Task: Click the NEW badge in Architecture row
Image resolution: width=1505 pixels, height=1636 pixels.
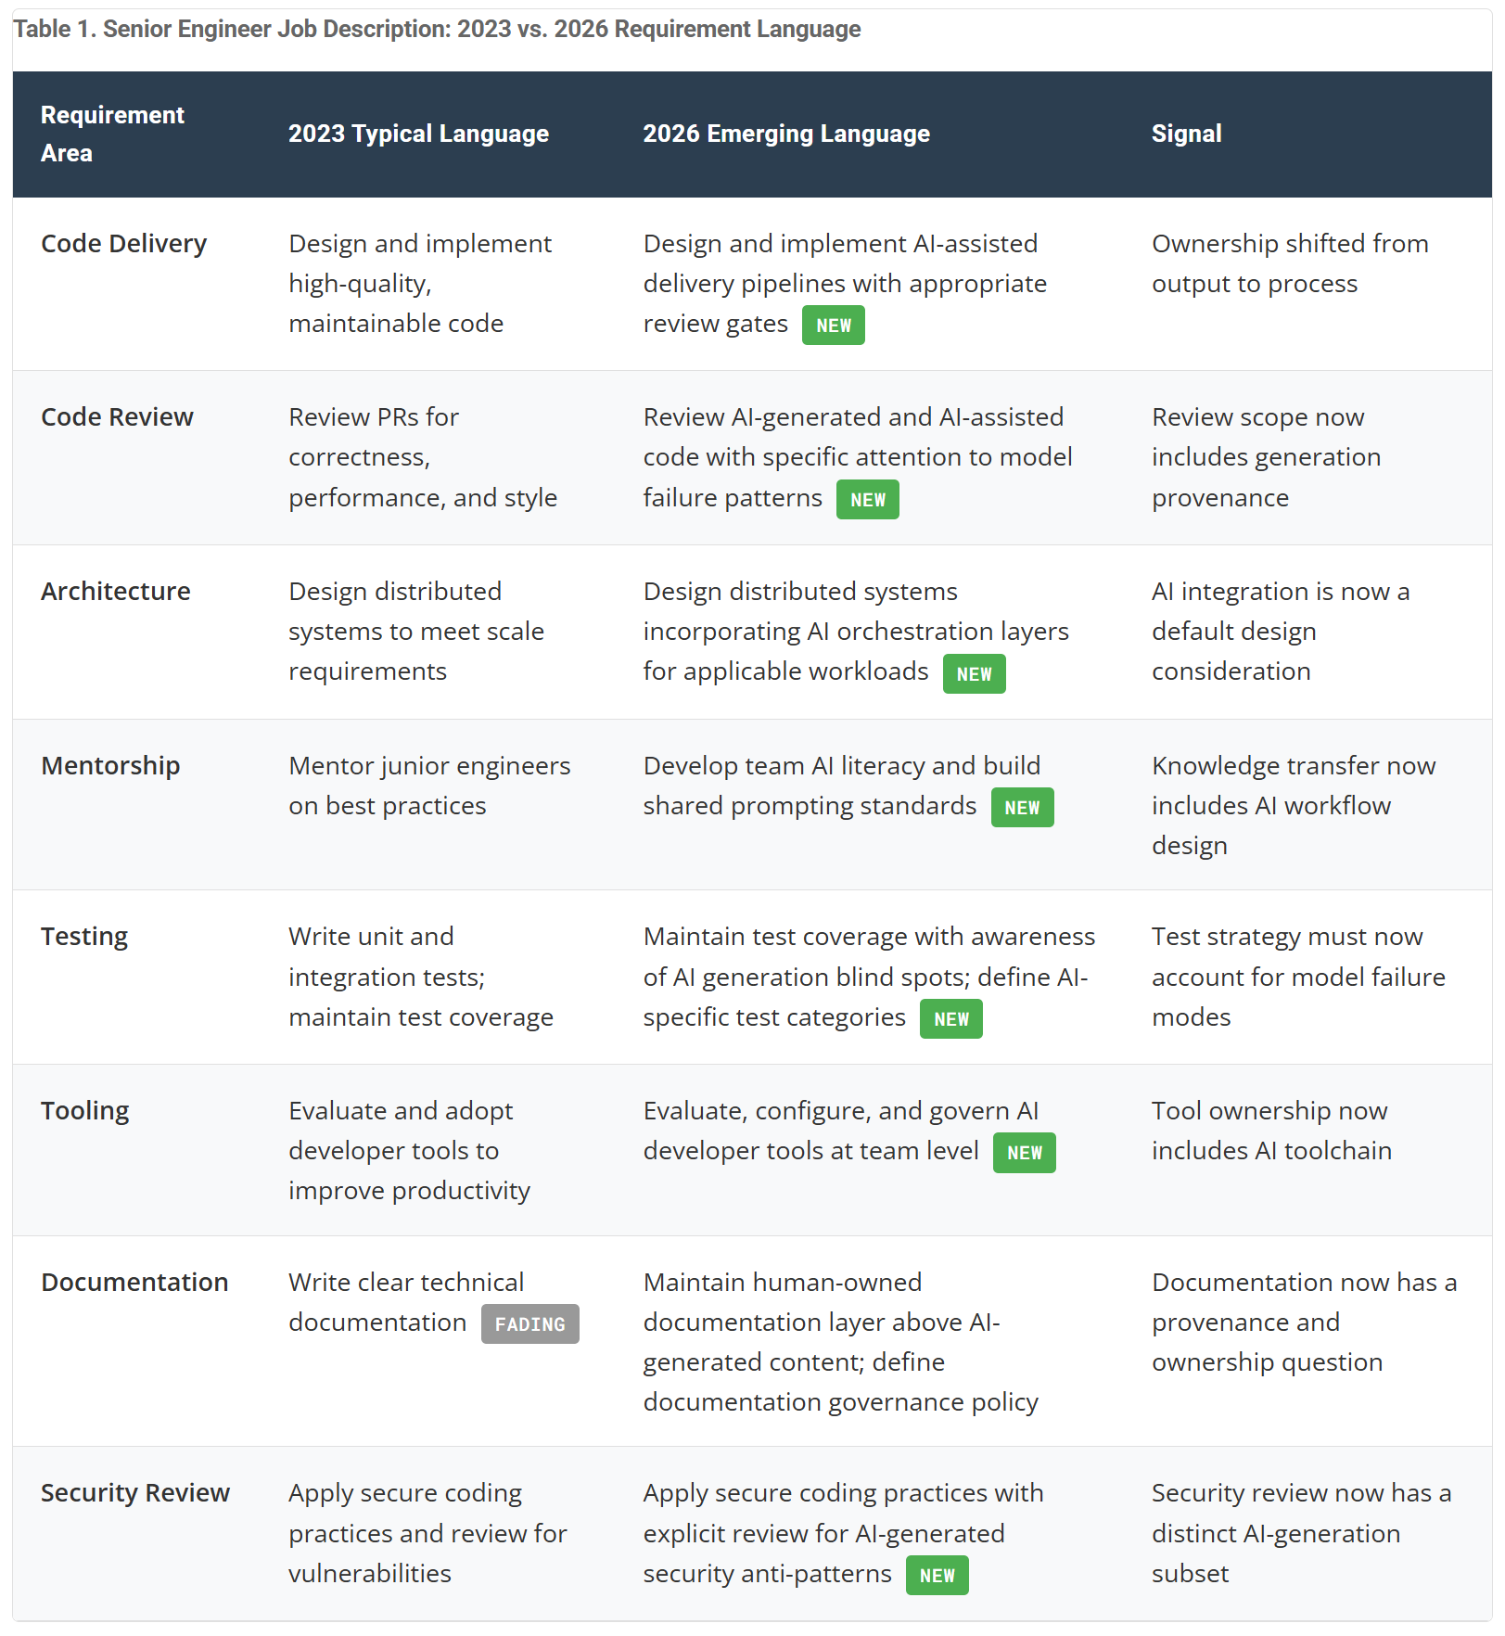Action: pos(974,674)
